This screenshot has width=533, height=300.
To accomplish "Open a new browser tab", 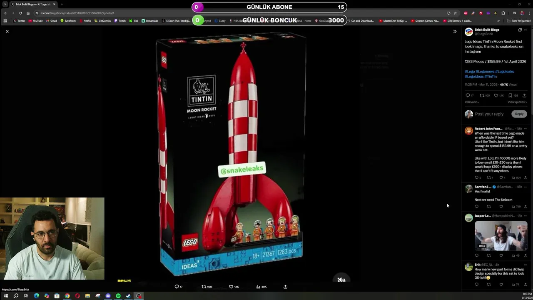I will click(62, 4).
